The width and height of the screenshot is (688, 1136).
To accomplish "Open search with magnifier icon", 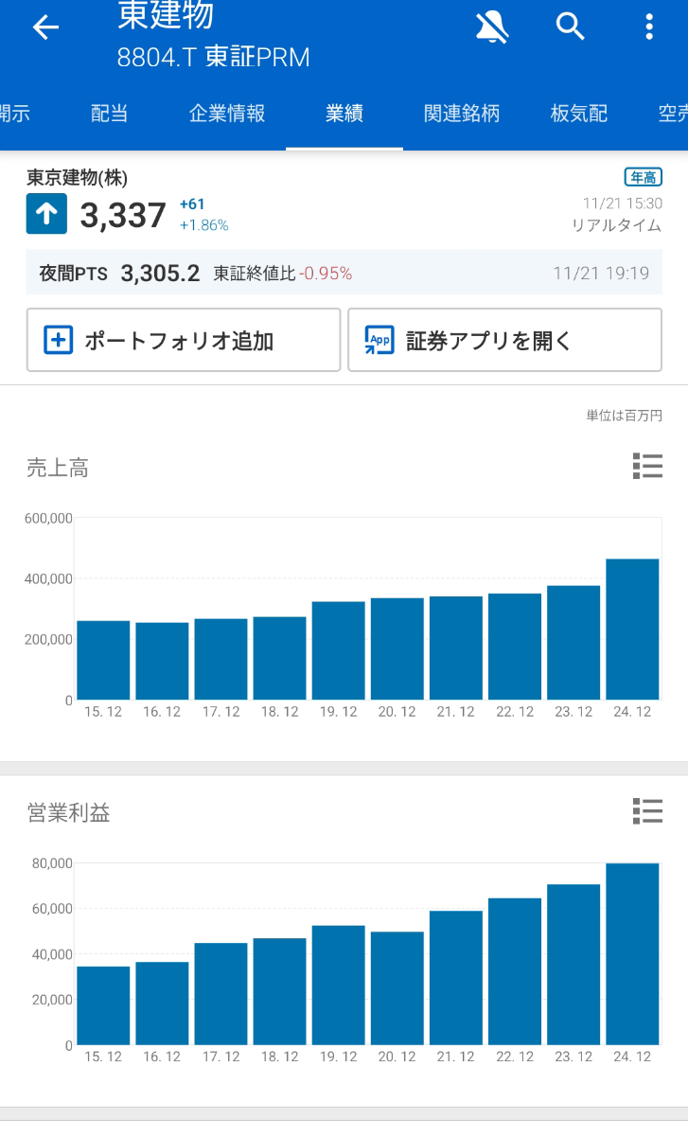I will [570, 27].
